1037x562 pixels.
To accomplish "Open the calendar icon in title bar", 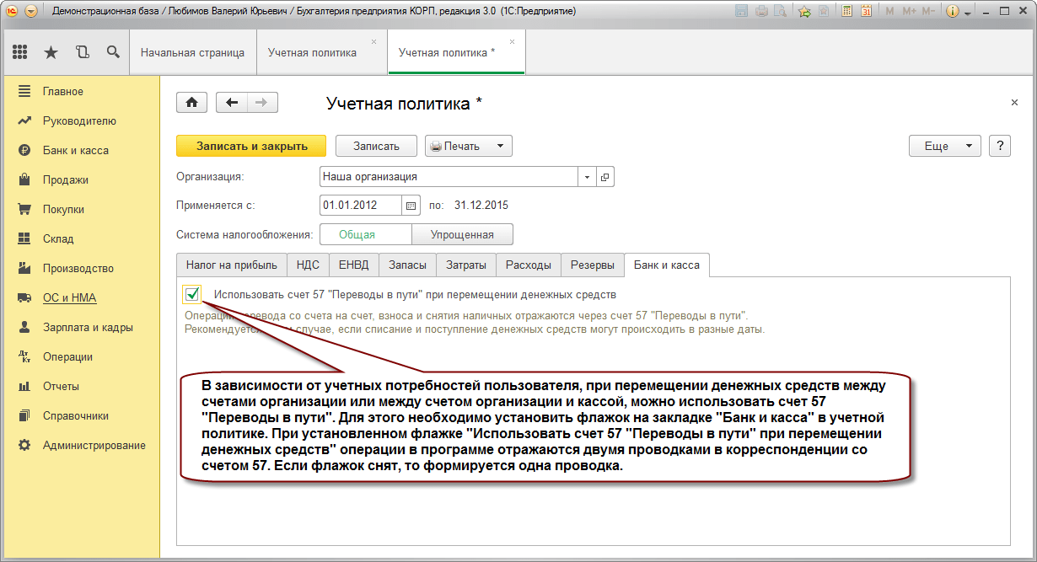I will [x=867, y=11].
